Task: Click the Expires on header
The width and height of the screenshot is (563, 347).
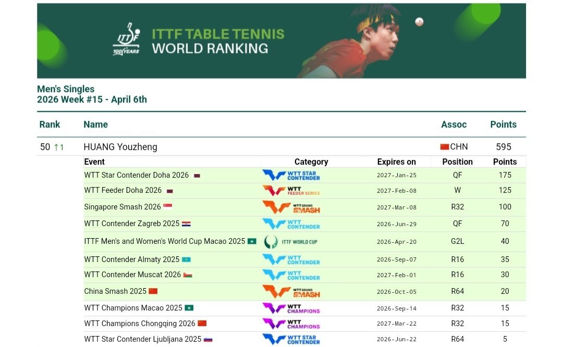Action: pos(396,162)
